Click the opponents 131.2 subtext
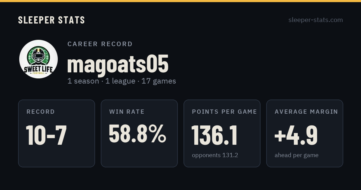 215,155
